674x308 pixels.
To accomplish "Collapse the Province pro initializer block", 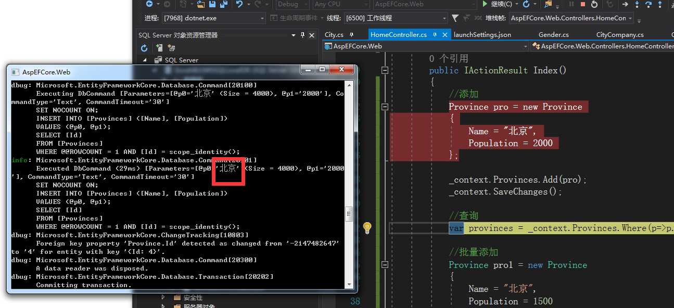I will (x=385, y=107).
